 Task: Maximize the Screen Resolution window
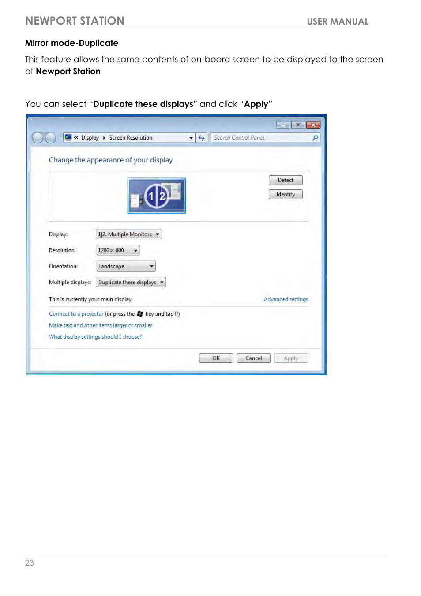coord(298,125)
